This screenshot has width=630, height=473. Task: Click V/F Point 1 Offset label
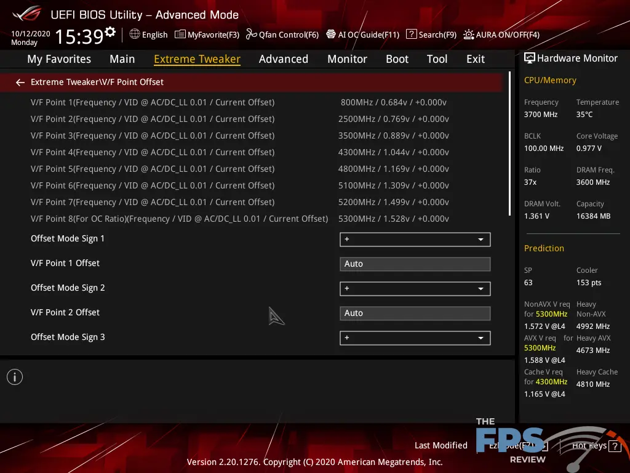tap(65, 263)
